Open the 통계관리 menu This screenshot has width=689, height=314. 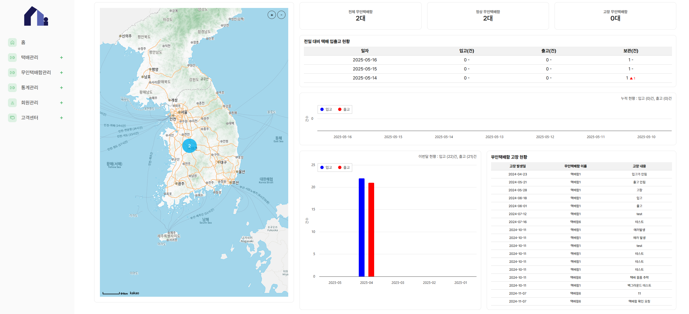click(30, 88)
